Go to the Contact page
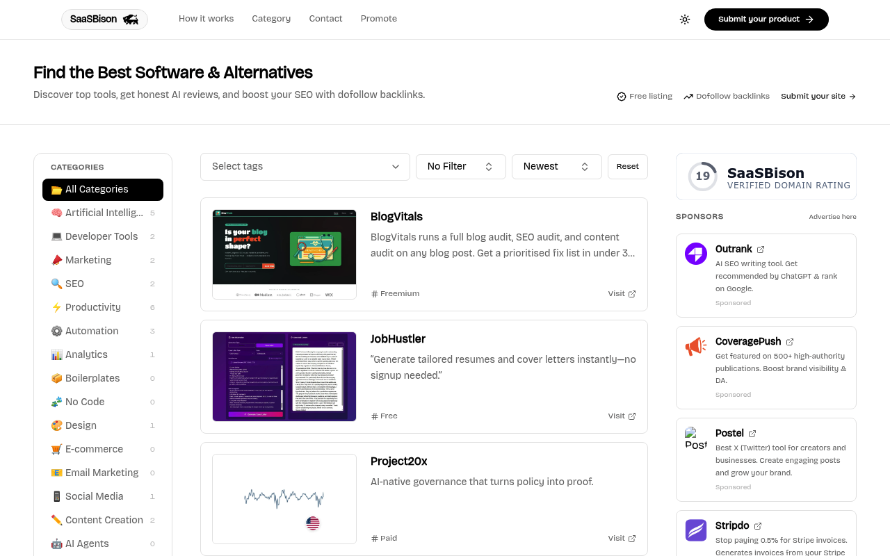890x556 pixels. coord(325,19)
